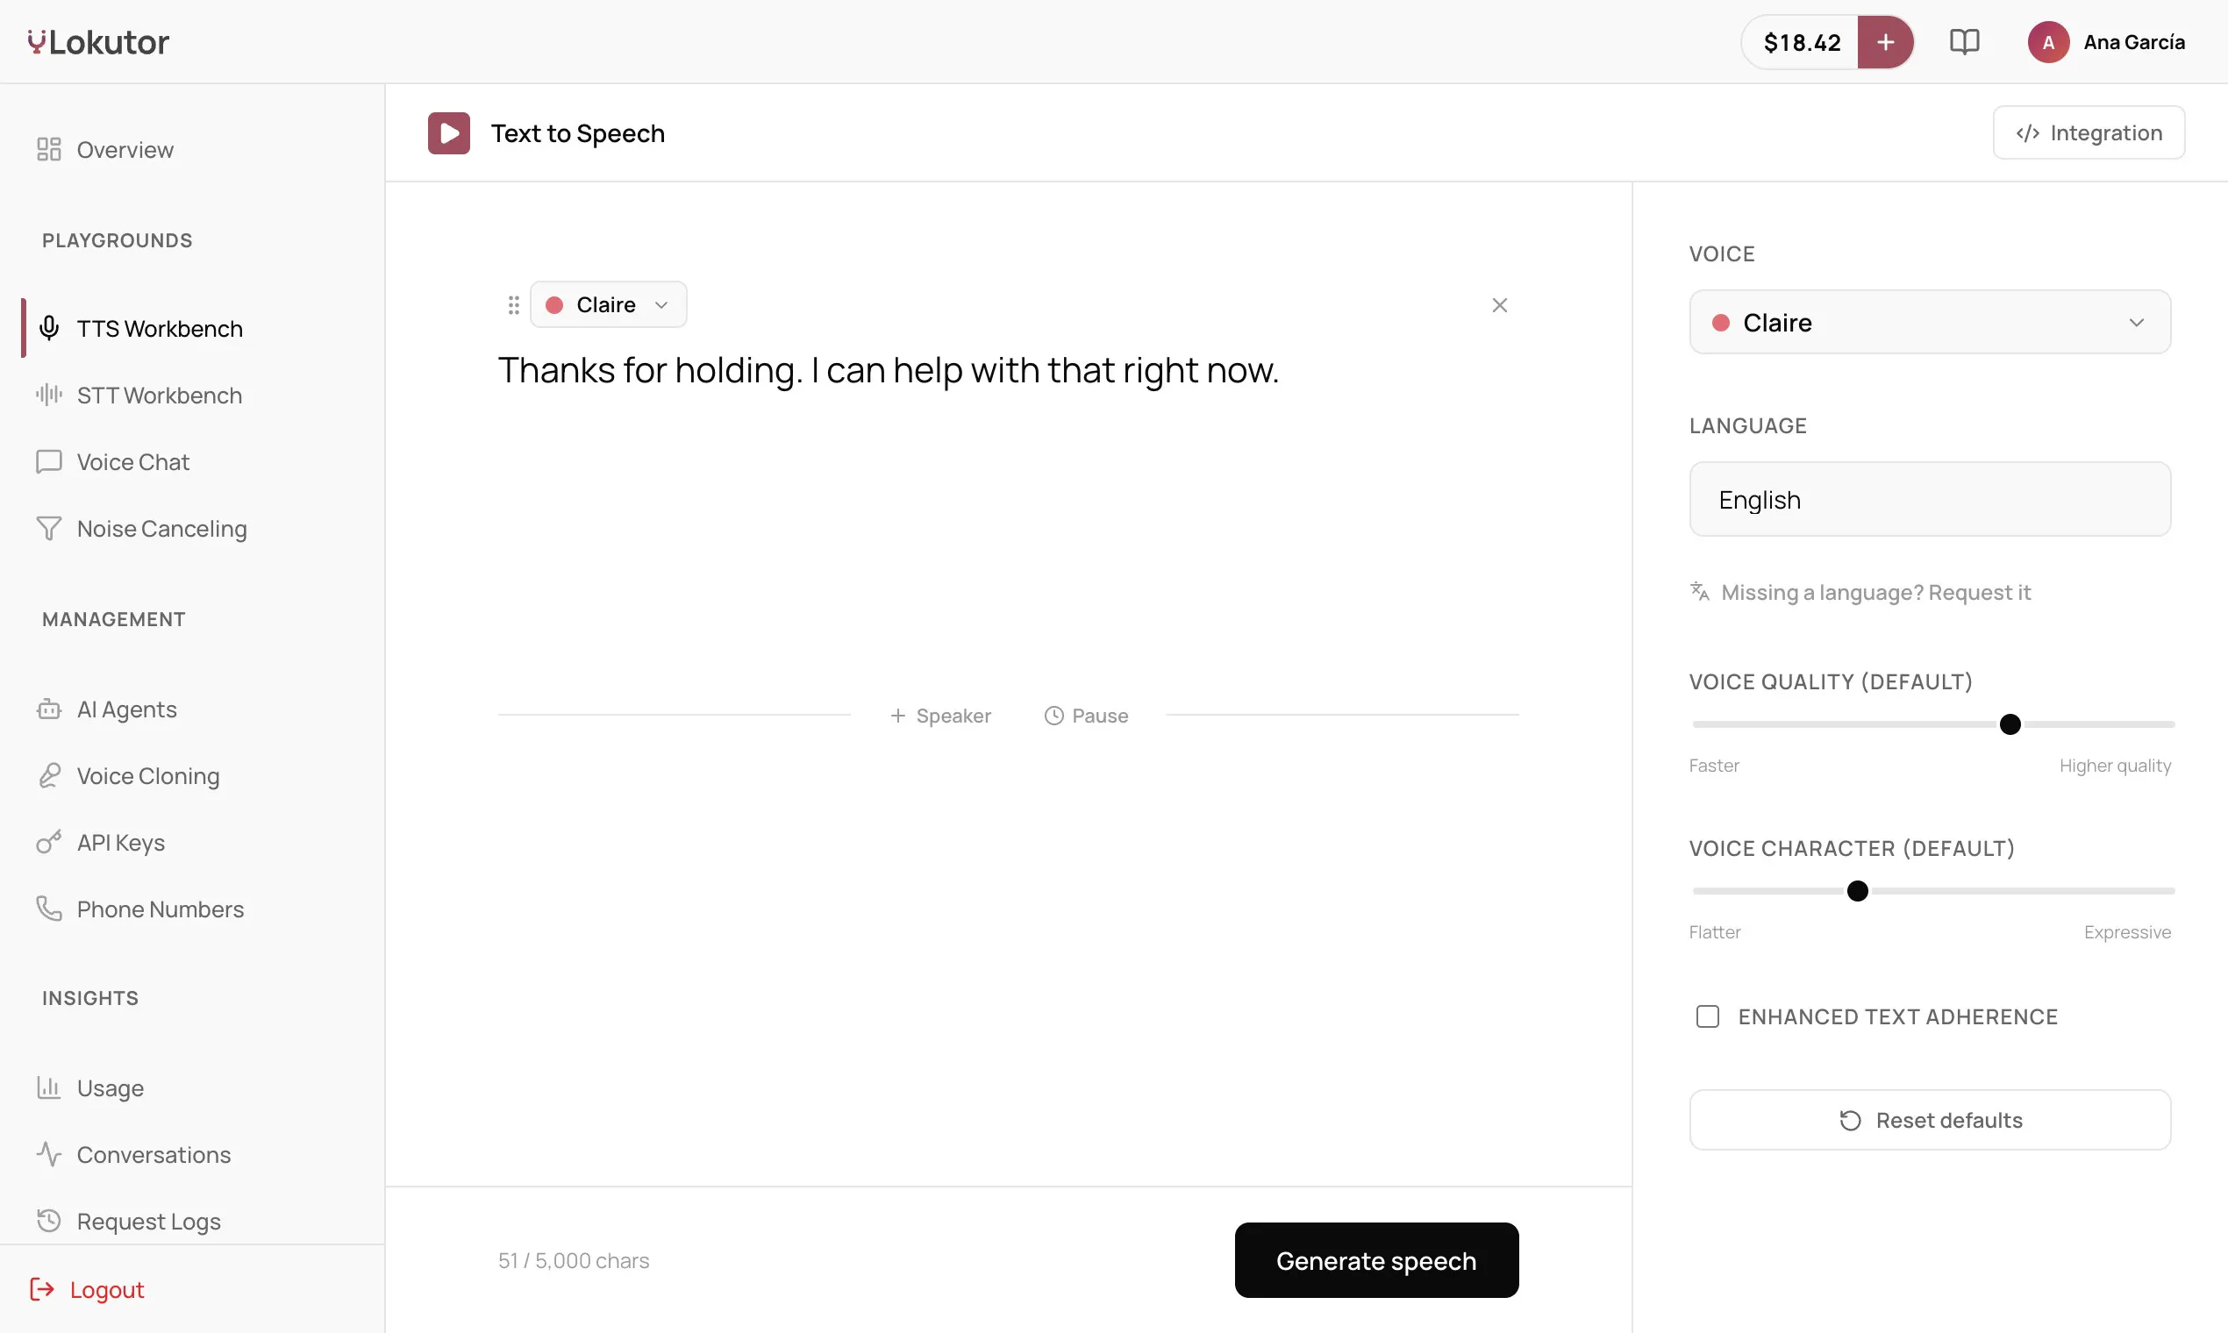Open the English language selector
The height and width of the screenshot is (1333, 2228).
[x=1930, y=499]
